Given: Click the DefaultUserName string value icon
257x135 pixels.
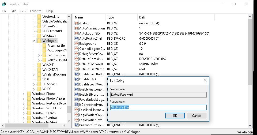Looking at the screenshot, I should [76, 69].
